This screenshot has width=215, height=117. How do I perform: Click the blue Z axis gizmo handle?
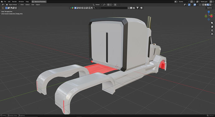(x=209, y=12)
